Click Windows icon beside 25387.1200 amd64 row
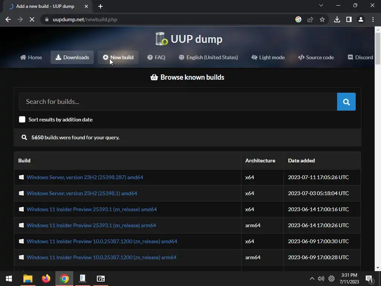The width and height of the screenshot is (381, 286). tap(21, 241)
